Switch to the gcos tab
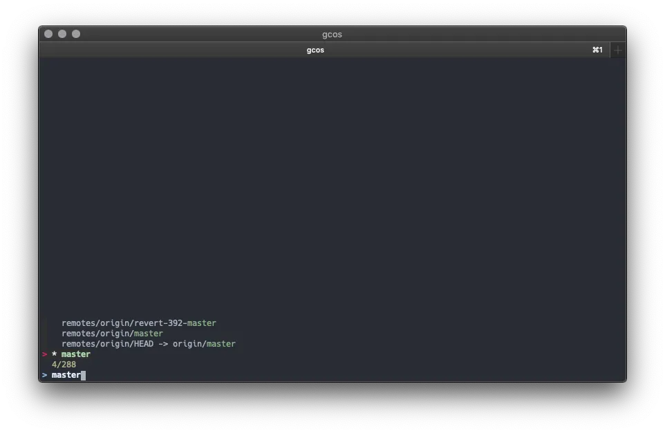The height and width of the screenshot is (433, 665). [315, 49]
